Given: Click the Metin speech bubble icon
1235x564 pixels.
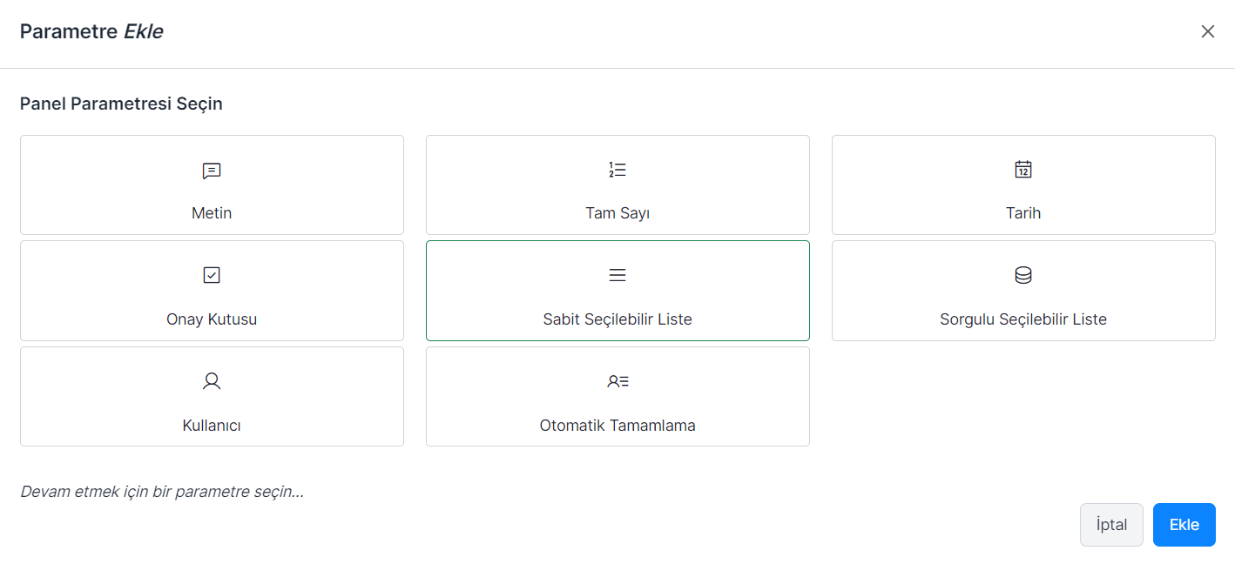Looking at the screenshot, I should [x=212, y=171].
